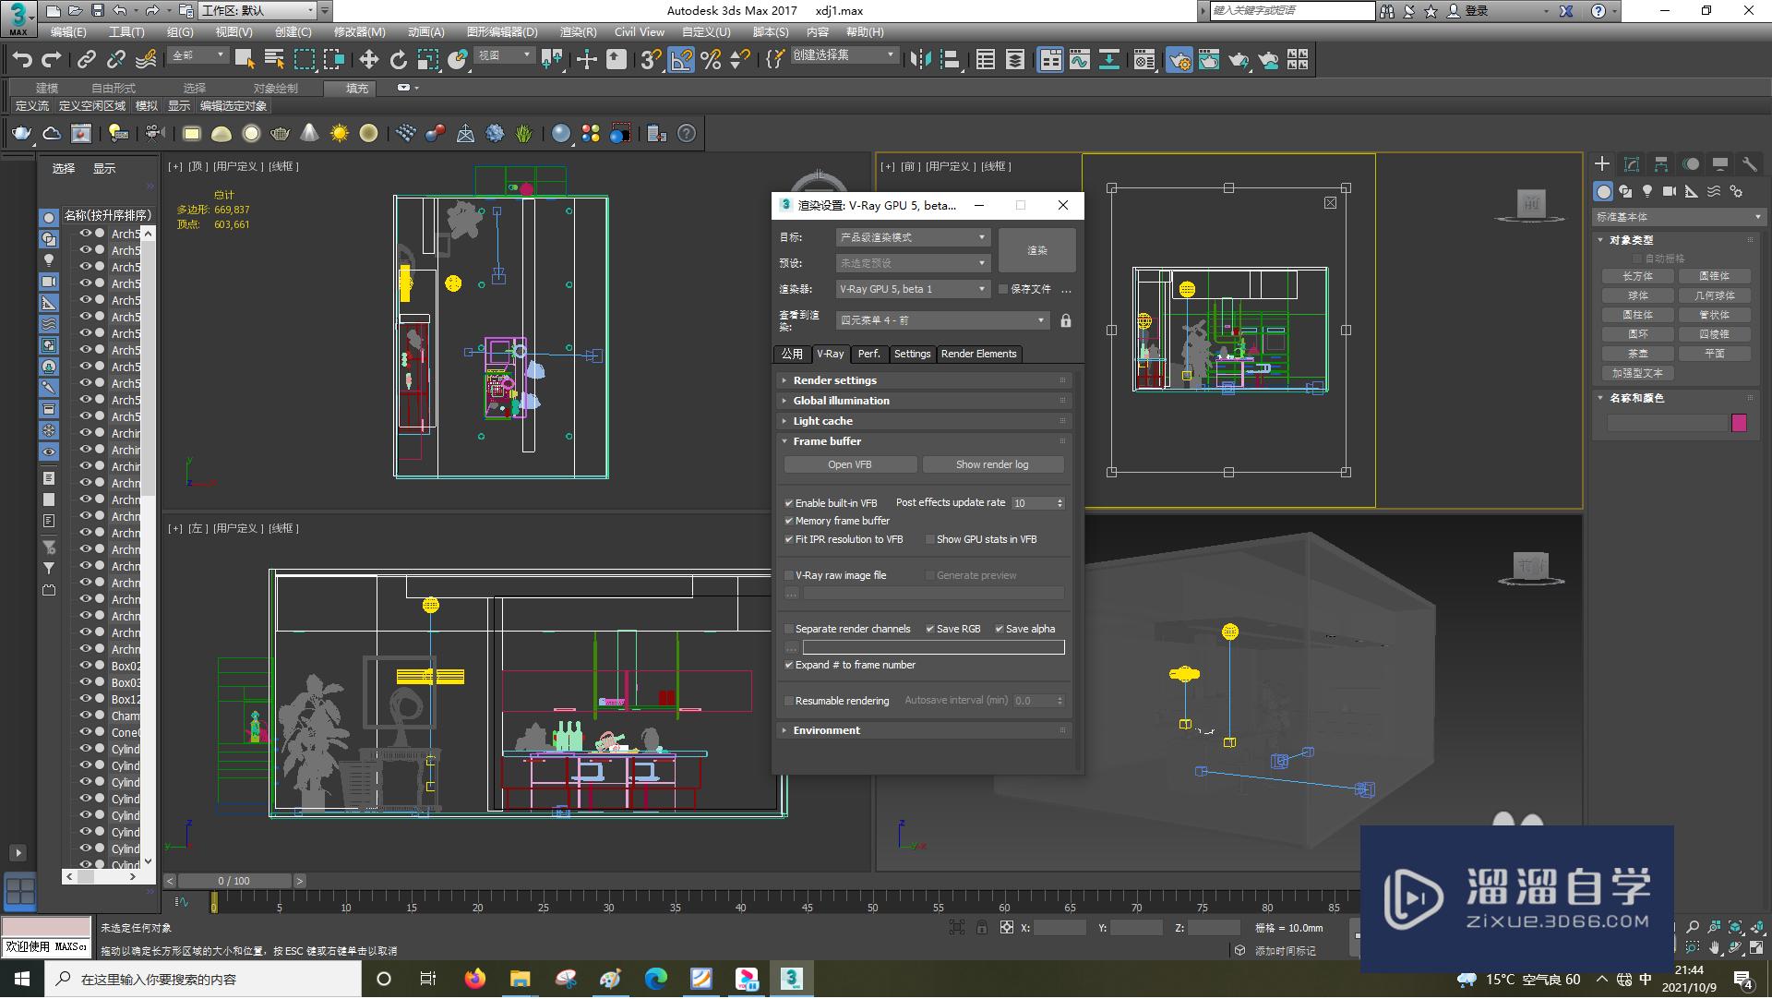Select the Rotate transform tool

[398, 60]
